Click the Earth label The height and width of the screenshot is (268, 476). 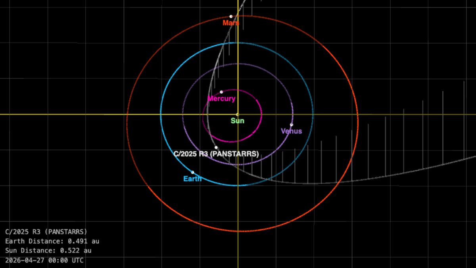pyautogui.click(x=193, y=179)
